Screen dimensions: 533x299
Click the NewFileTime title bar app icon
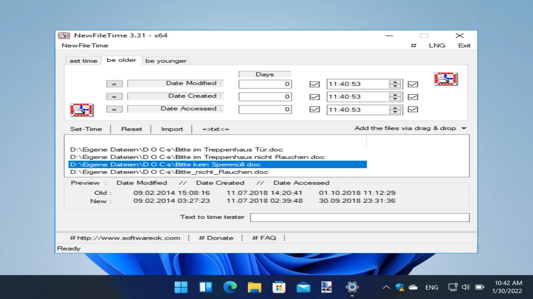point(63,35)
